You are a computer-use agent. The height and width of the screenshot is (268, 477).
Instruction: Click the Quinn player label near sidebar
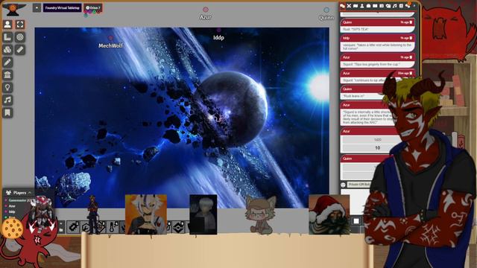coord(326,18)
